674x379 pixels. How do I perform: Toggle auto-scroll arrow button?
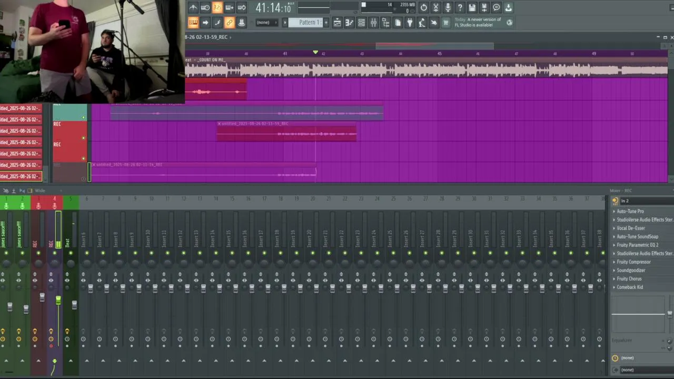pos(205,23)
